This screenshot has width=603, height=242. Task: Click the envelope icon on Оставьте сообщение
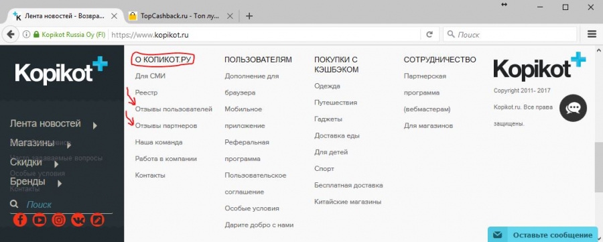click(x=498, y=235)
